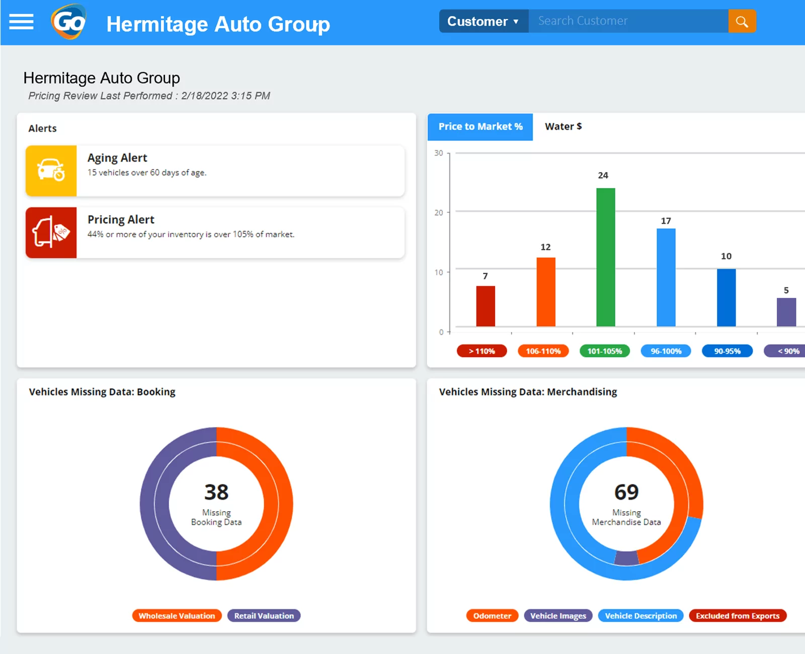Viewport: 805px width, 654px height.
Task: Click inside the Search Customer field
Action: click(x=629, y=21)
